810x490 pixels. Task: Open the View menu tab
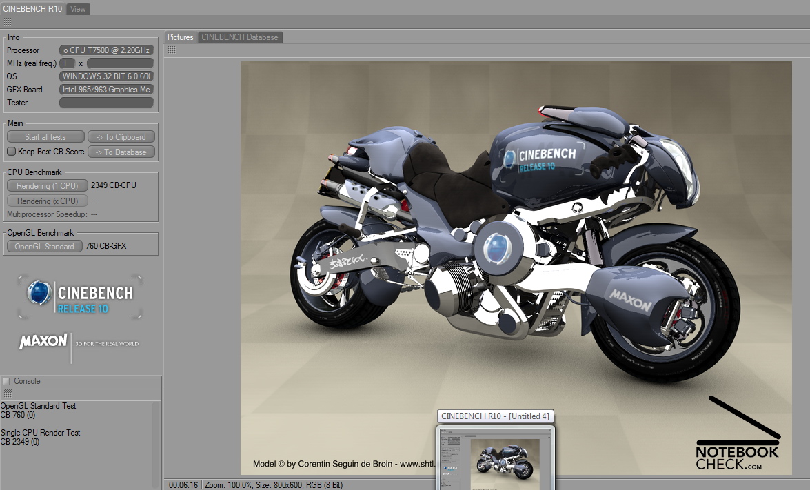78,9
